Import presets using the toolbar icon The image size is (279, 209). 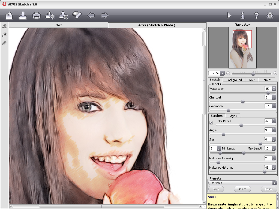click(50, 16)
